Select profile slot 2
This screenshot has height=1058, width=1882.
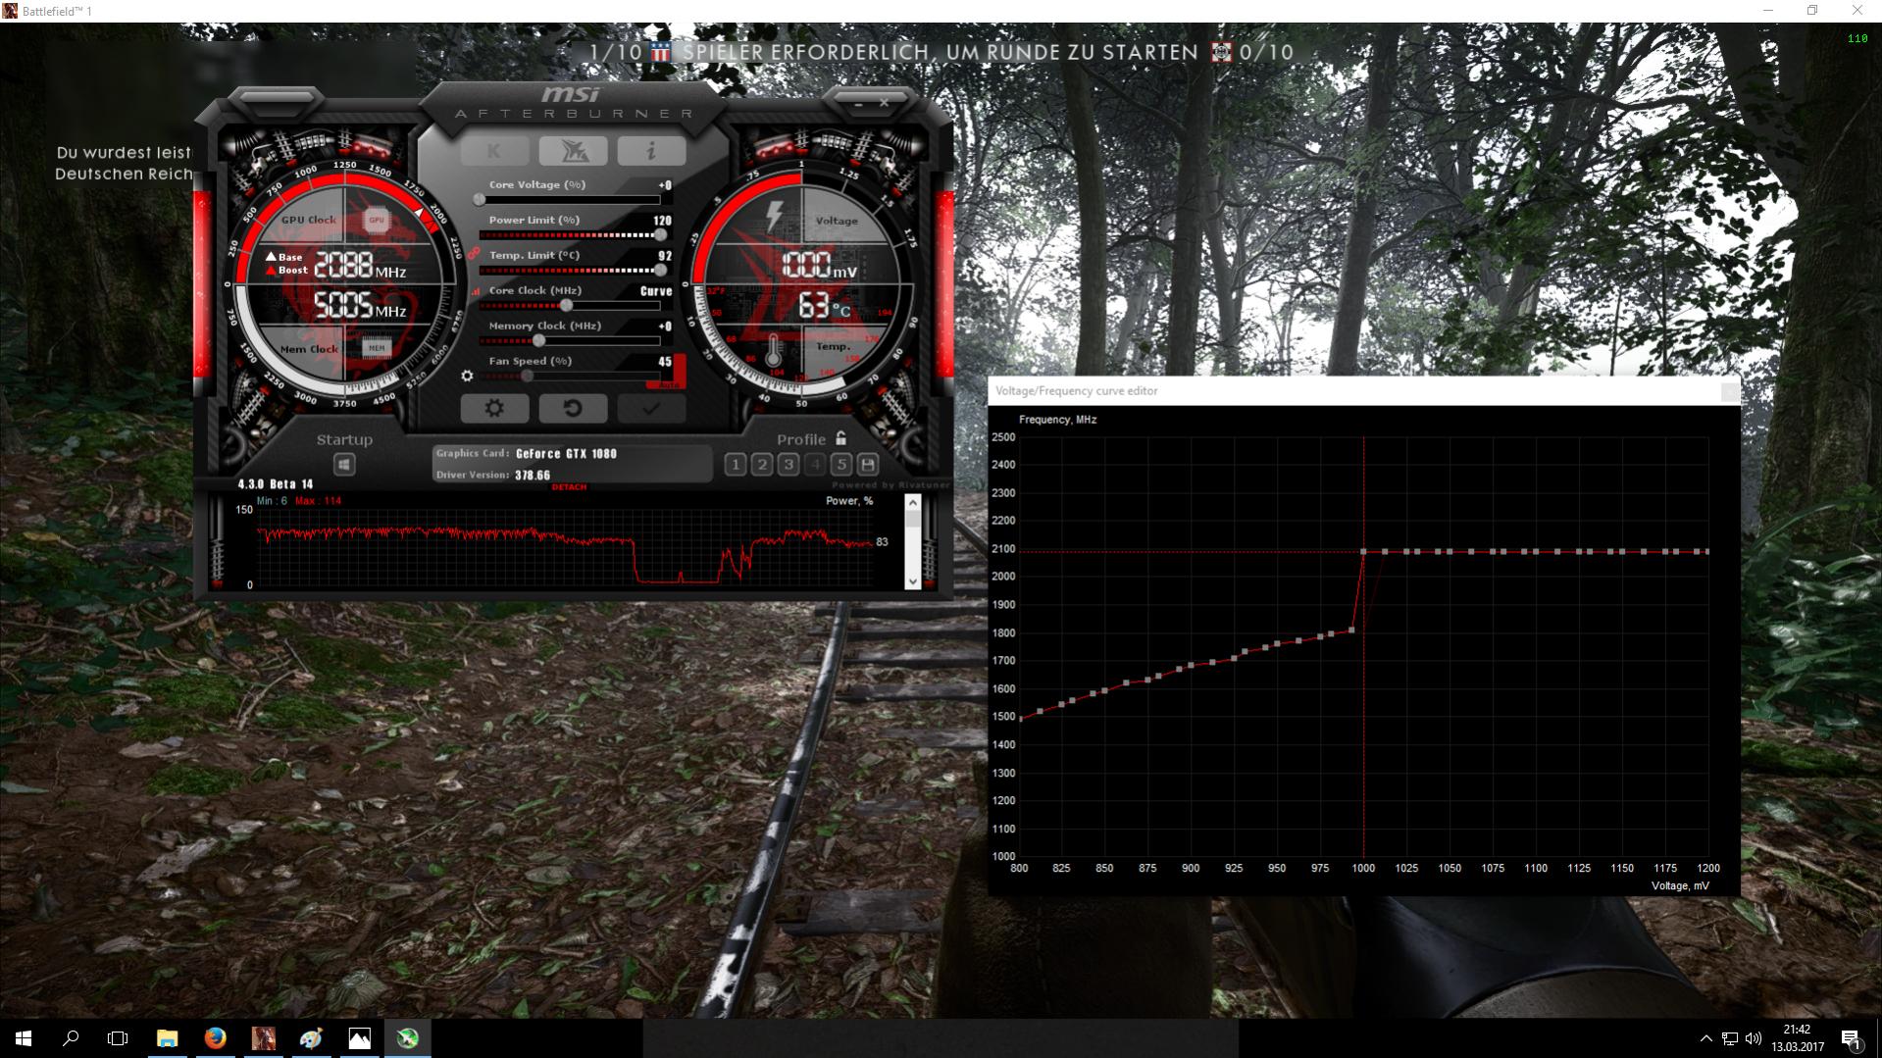pyautogui.click(x=762, y=465)
